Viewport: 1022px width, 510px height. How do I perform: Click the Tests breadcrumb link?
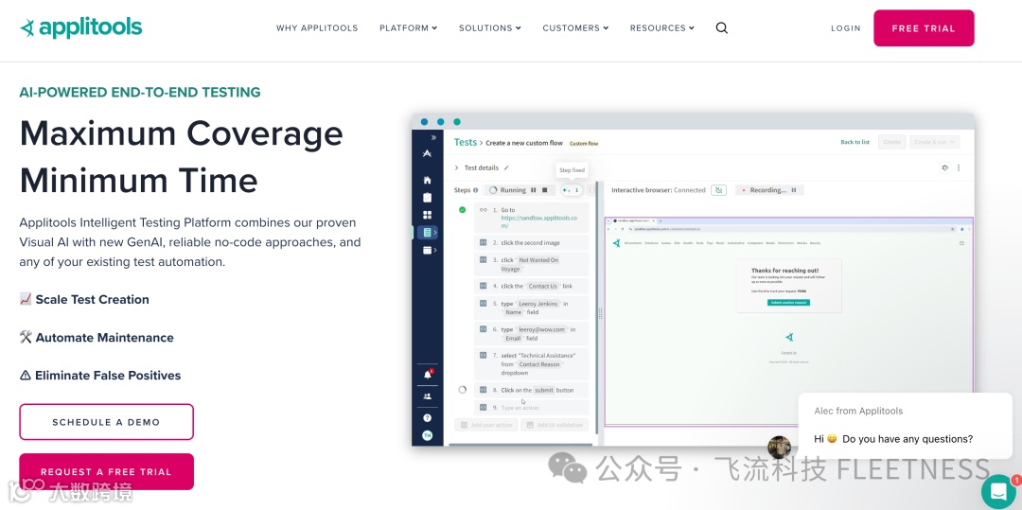pyautogui.click(x=466, y=142)
